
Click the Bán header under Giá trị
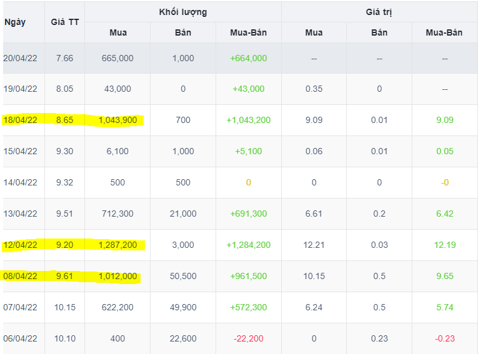tap(379, 32)
